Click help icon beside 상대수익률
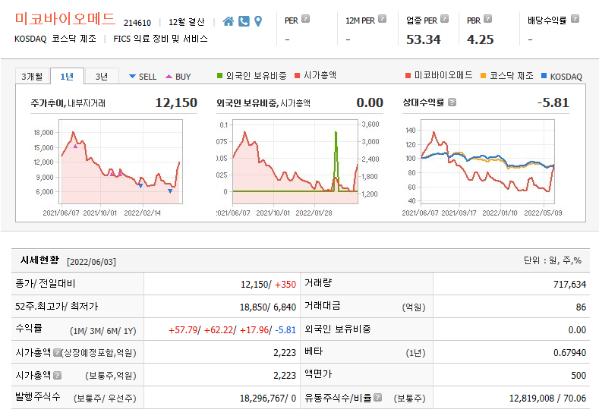 [452, 102]
